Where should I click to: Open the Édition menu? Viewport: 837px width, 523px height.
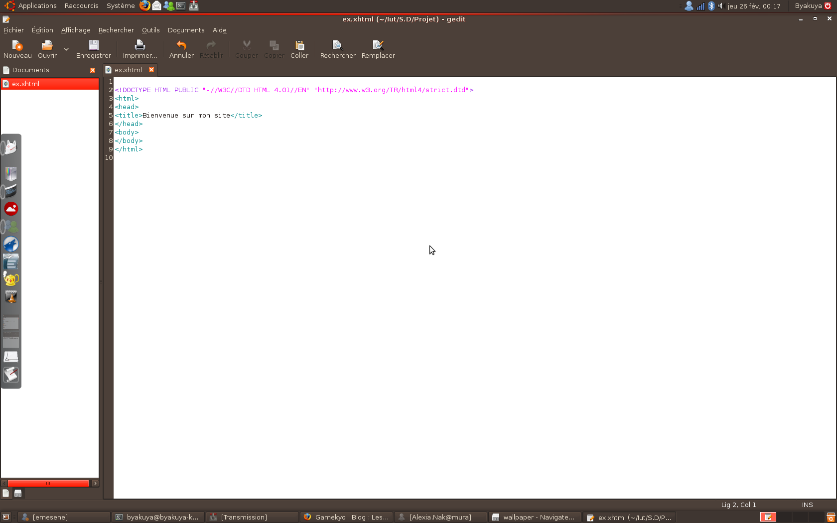(x=42, y=30)
